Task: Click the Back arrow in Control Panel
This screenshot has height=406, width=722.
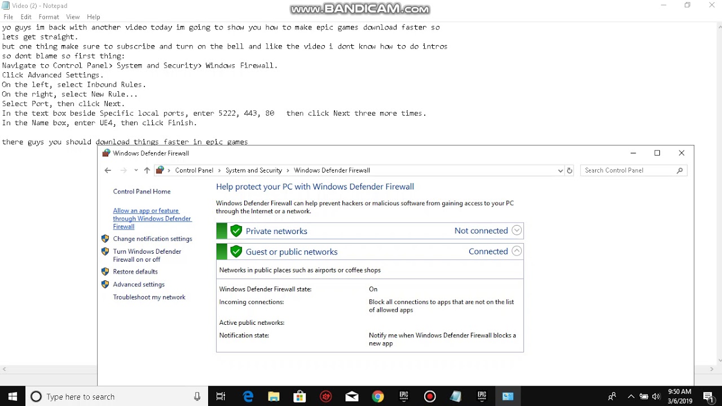Action: [108, 170]
